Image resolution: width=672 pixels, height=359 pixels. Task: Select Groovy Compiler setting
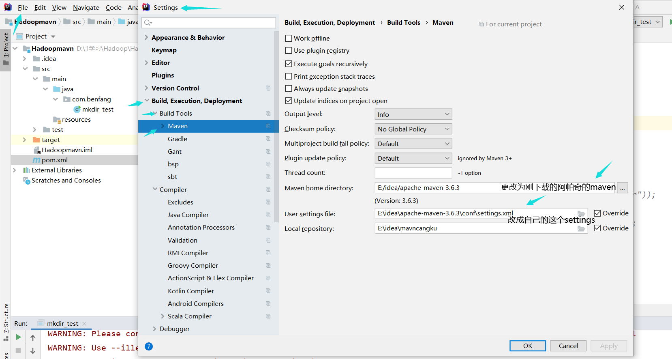(x=193, y=265)
